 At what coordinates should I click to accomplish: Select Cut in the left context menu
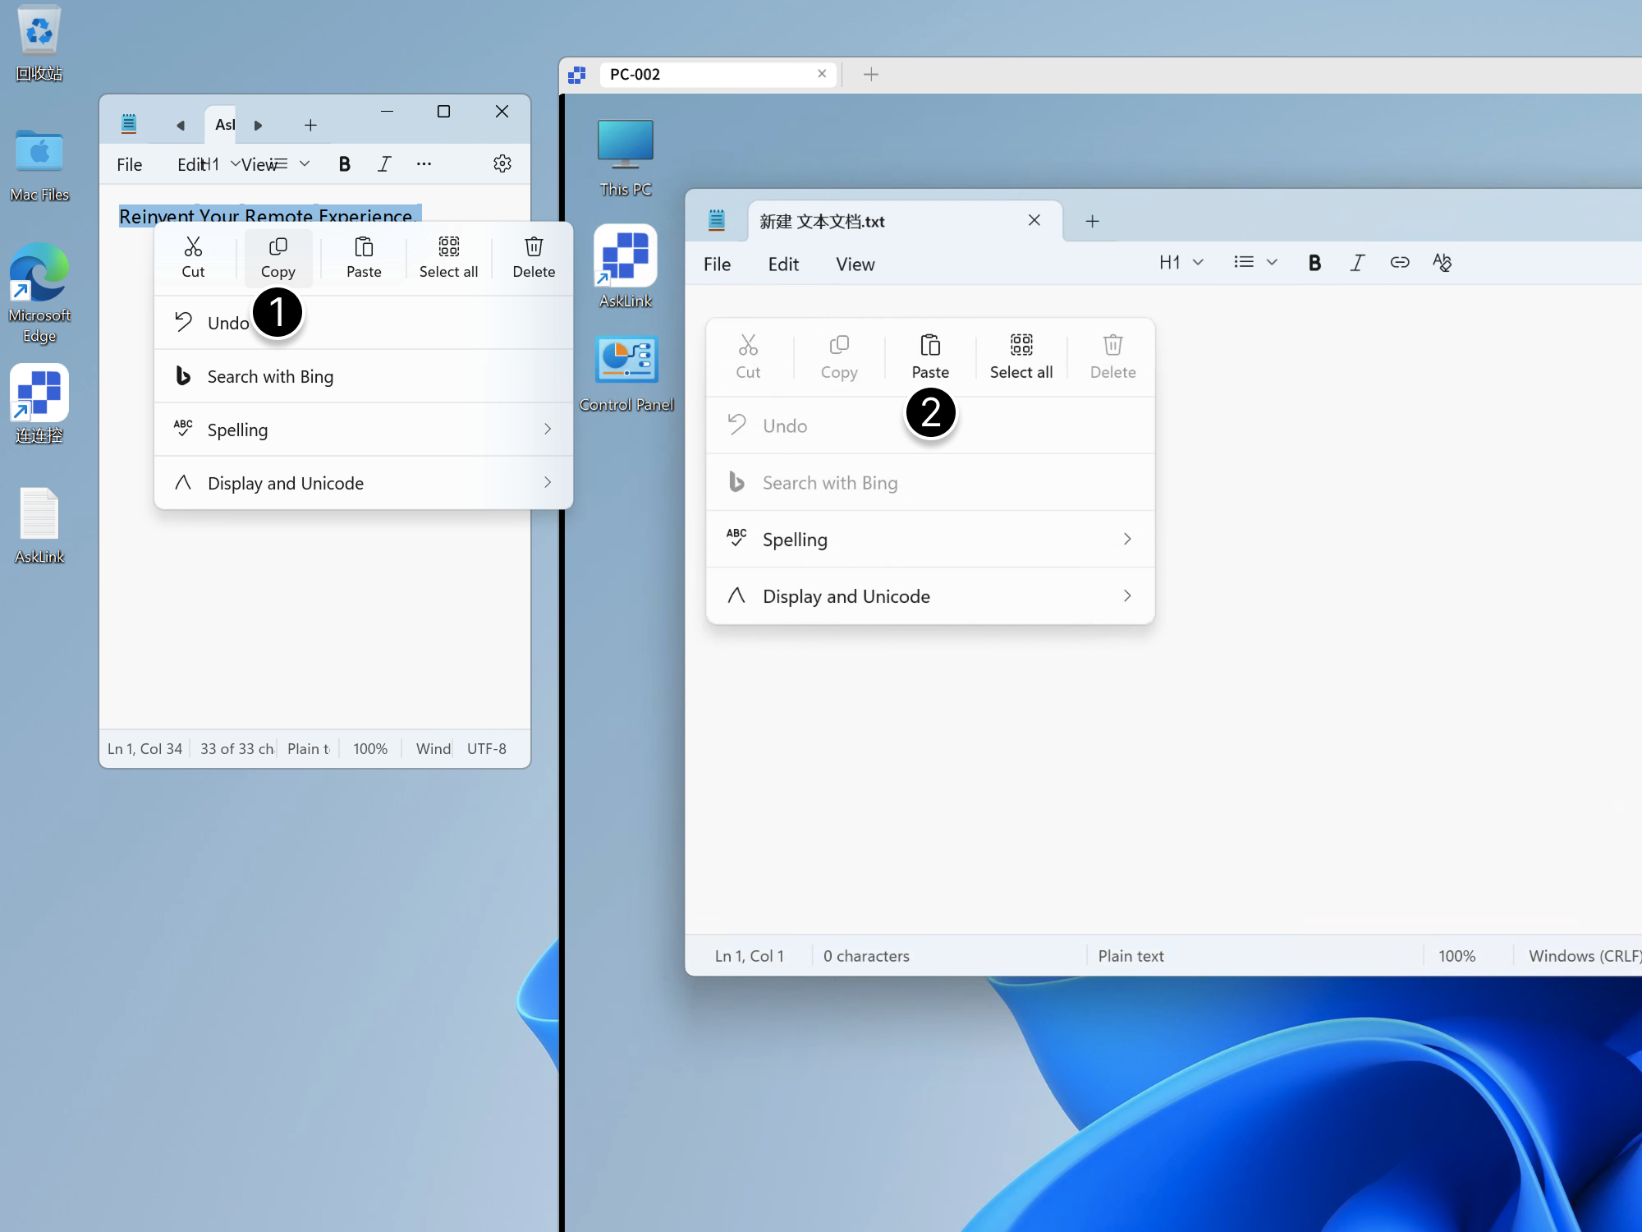(x=194, y=257)
